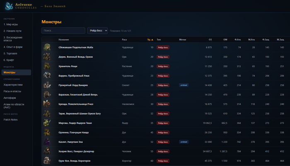Viewport: 290px width, 166px height.
Task: Click the Метки column header
Action: click(x=183, y=40)
